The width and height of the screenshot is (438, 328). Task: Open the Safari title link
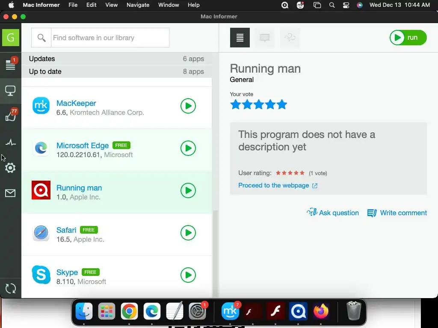66,230
